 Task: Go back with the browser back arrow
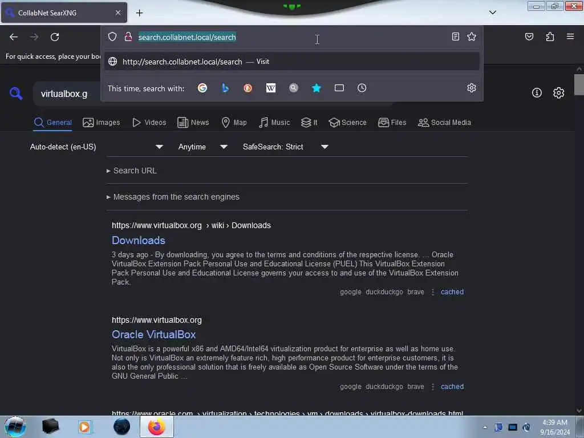[x=14, y=37]
